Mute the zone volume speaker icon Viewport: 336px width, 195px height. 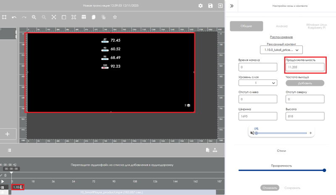(x=252, y=133)
